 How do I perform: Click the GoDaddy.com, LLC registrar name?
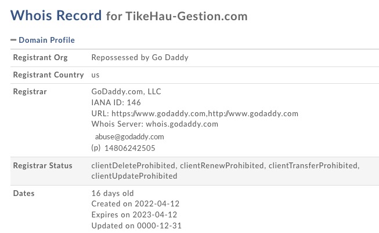pos(127,91)
